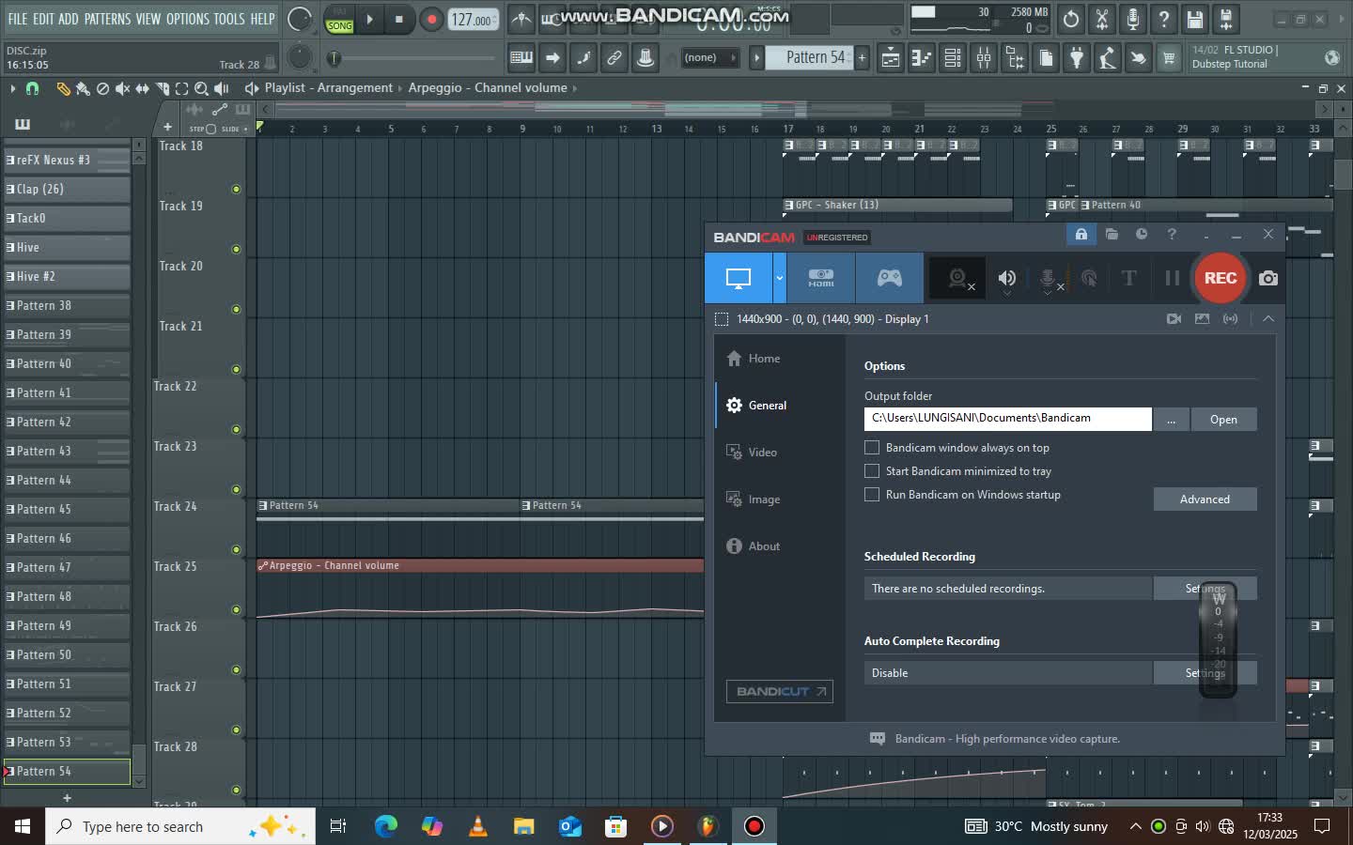
Task: Select Bandicam HDMI device recording mode
Action: click(820, 278)
